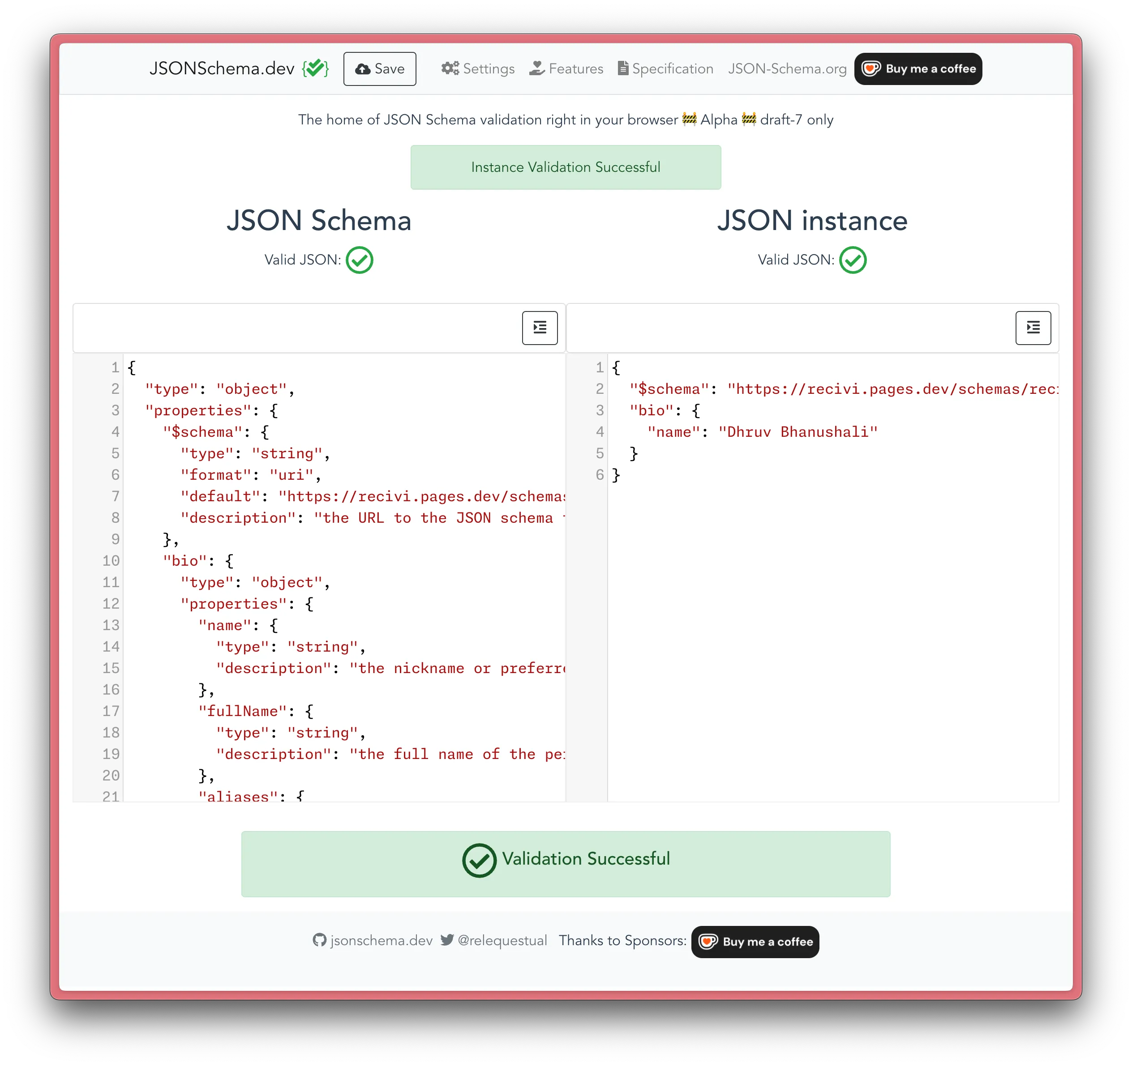Open the Specification document link
Viewport: 1132px width, 1066px height.
coord(666,69)
